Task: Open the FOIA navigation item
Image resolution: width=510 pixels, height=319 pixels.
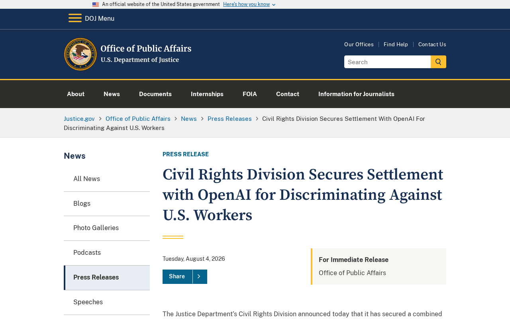Action: coord(250,94)
